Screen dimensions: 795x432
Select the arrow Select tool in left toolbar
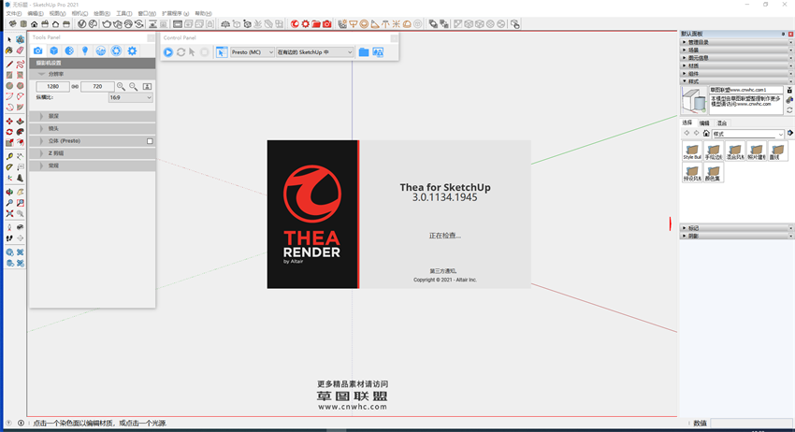tap(9, 39)
